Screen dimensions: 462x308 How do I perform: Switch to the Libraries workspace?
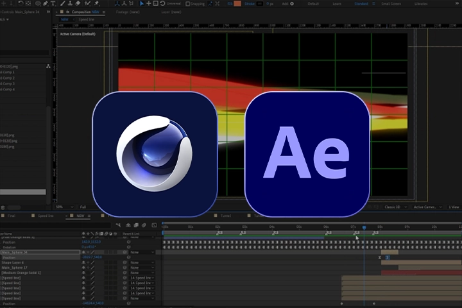[421, 4]
